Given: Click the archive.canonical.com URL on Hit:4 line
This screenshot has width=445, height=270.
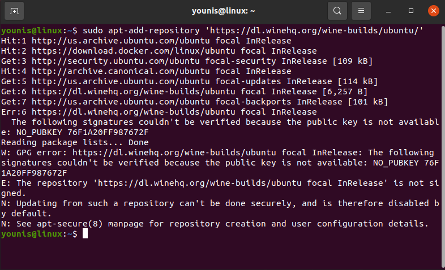Looking at the screenshot, I should [121, 71].
